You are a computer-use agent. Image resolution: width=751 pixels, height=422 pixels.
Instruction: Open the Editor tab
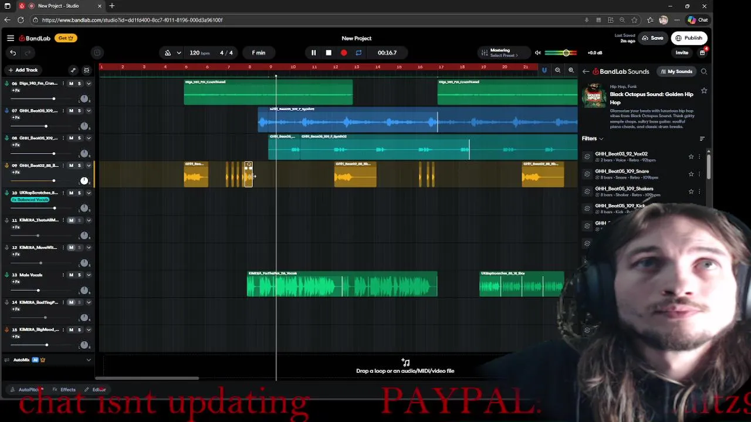coord(94,390)
